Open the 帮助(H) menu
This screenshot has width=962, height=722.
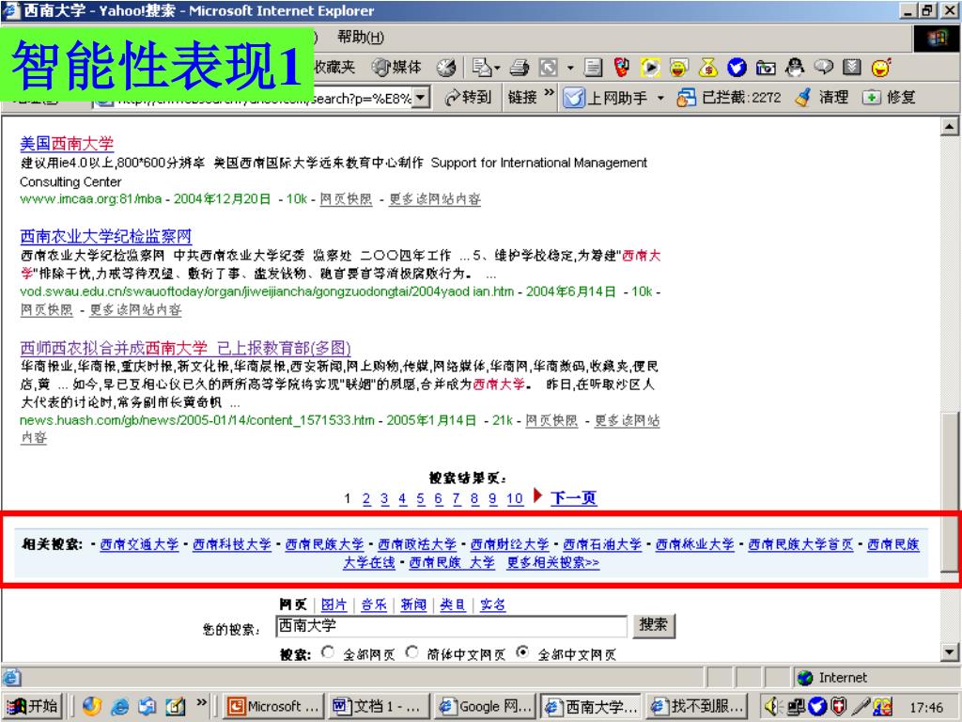361,38
